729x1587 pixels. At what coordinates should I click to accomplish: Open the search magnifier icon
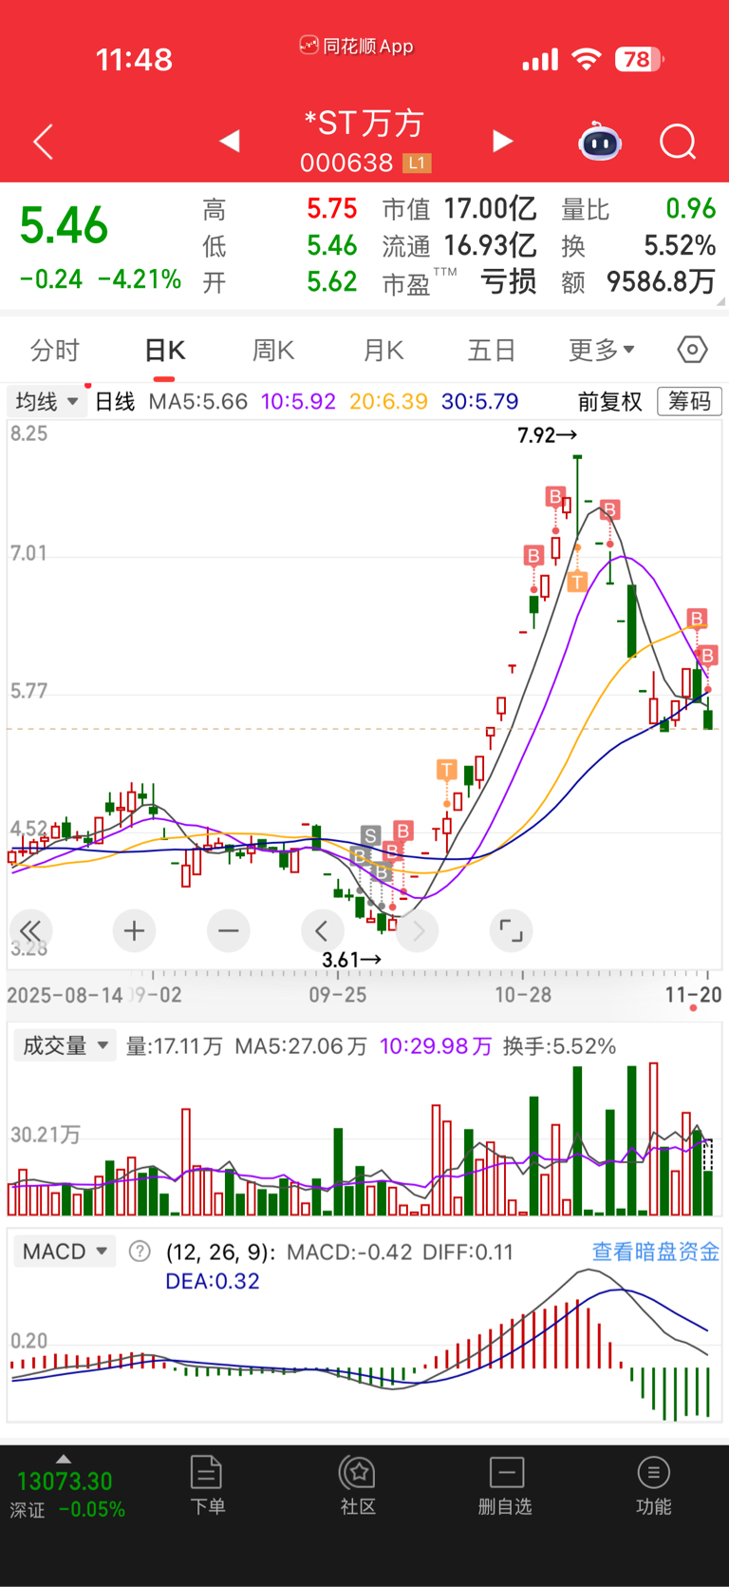678,143
